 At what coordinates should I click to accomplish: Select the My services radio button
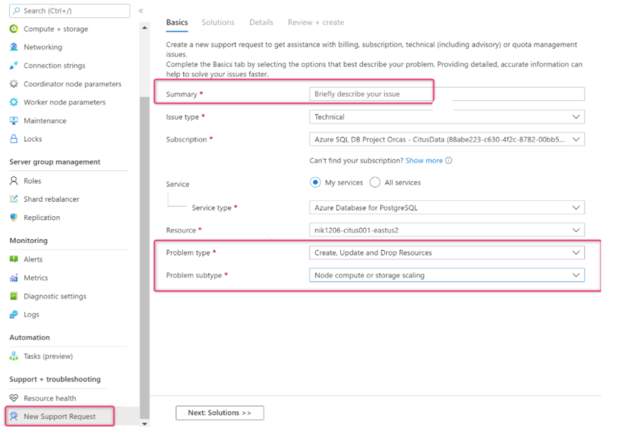[x=314, y=182]
